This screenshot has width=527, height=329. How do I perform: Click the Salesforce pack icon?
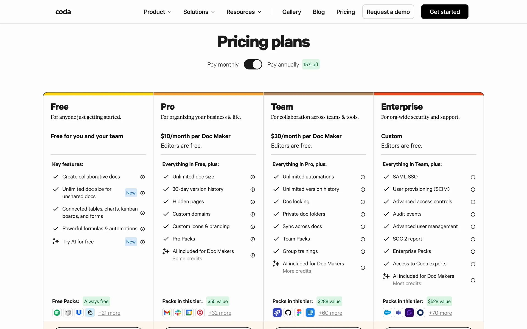(387, 313)
